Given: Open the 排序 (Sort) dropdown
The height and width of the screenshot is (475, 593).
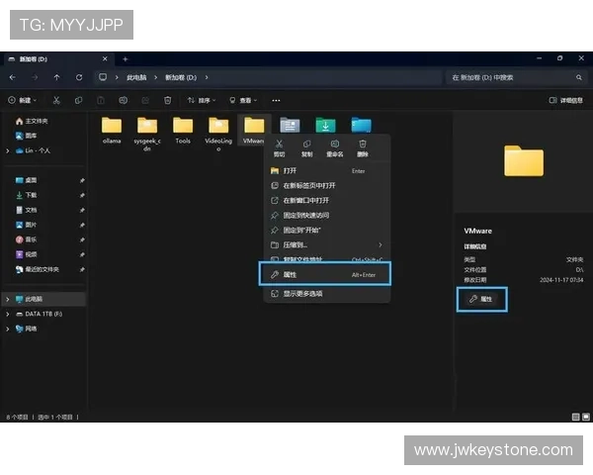Looking at the screenshot, I should (202, 100).
